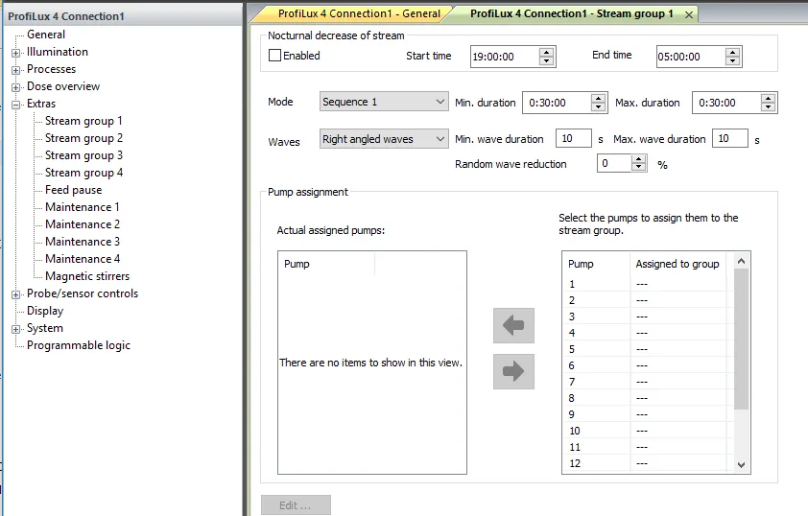Click pump list scrollbar up arrow

(741, 261)
